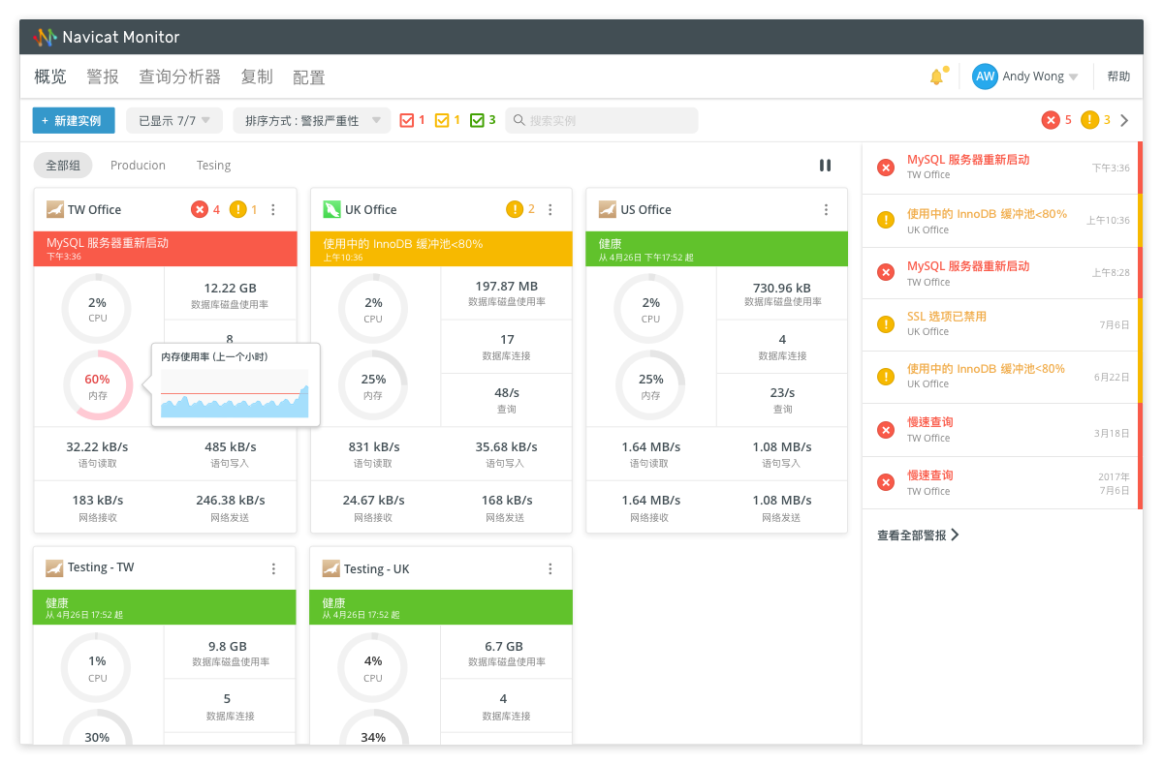The height and width of the screenshot is (765, 1163).
Task: Open the 帮助 help link
Action: pos(1118,76)
